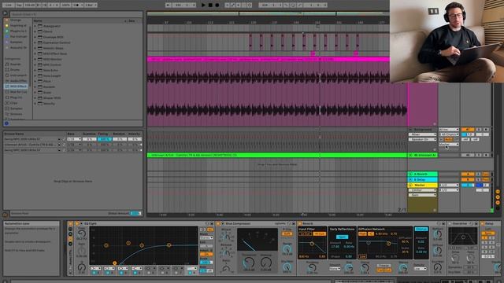Viewport: 504px width, 283px height.
Task: Toggle Glue Compressor device activator
Action: [219, 223]
